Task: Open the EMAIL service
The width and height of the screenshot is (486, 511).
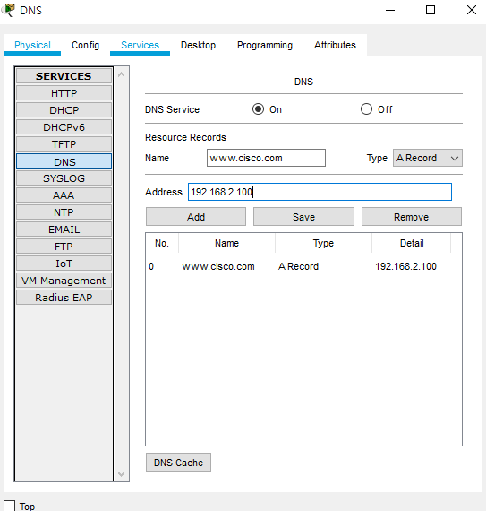Action: [64, 230]
